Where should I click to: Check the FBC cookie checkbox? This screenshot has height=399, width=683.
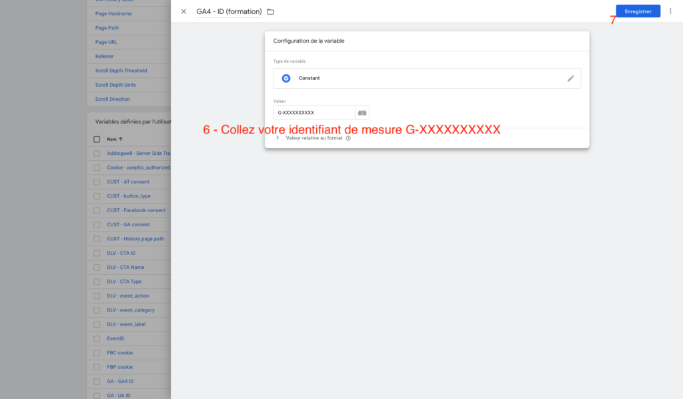97,353
